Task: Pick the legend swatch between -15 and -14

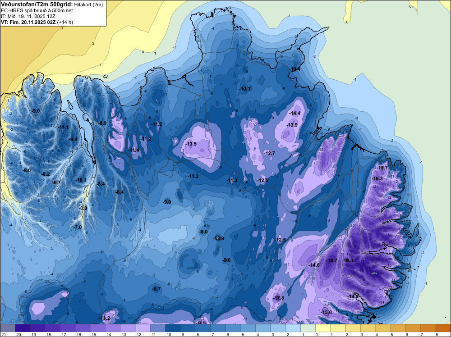Action: [97, 328]
